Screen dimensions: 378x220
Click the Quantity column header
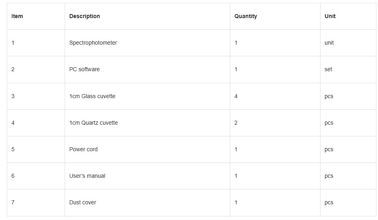pos(245,16)
